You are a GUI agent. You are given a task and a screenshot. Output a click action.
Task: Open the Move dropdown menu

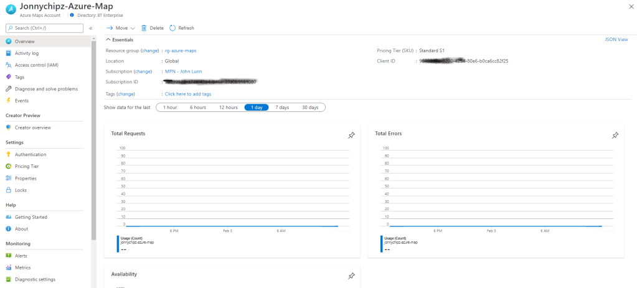click(x=121, y=28)
